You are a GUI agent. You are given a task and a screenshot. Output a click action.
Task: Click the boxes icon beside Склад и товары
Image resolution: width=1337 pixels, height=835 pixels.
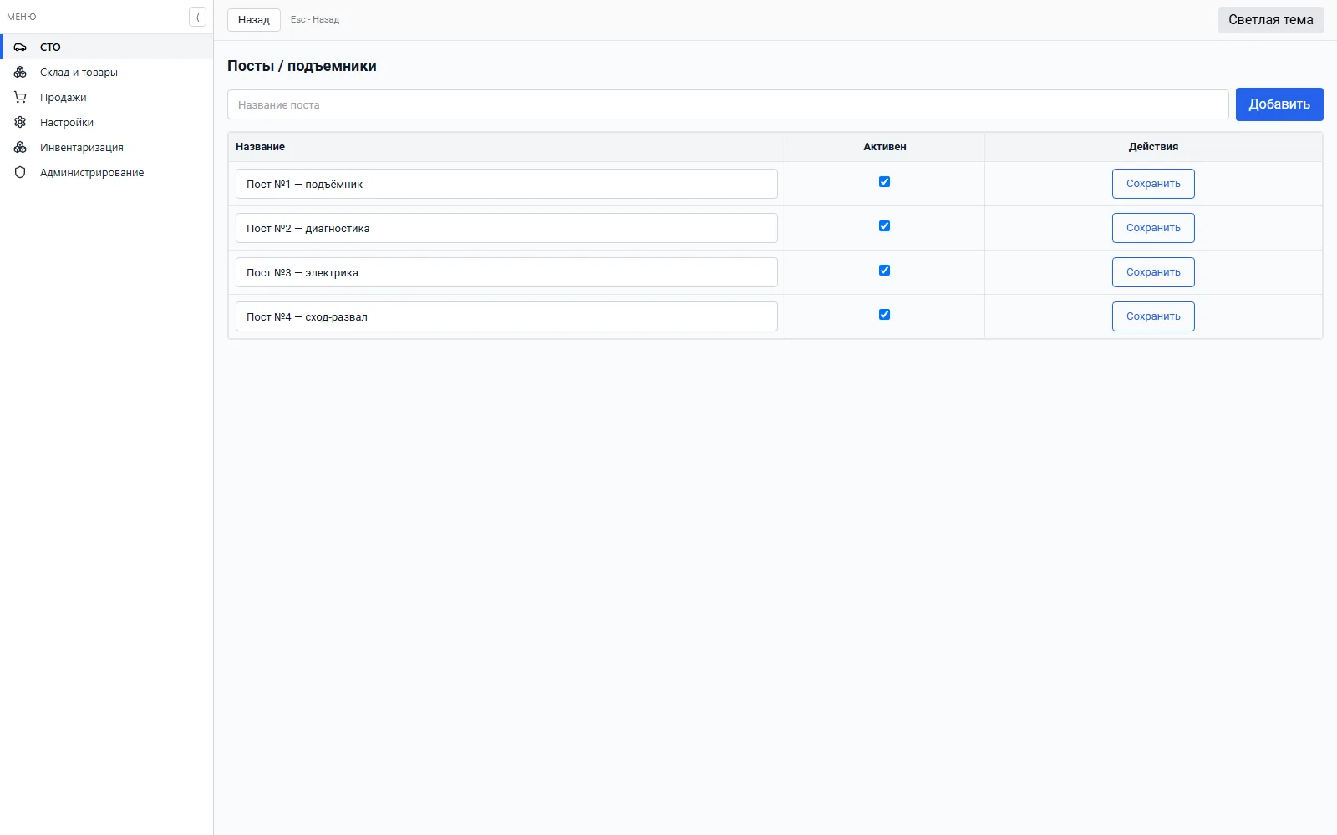[20, 73]
